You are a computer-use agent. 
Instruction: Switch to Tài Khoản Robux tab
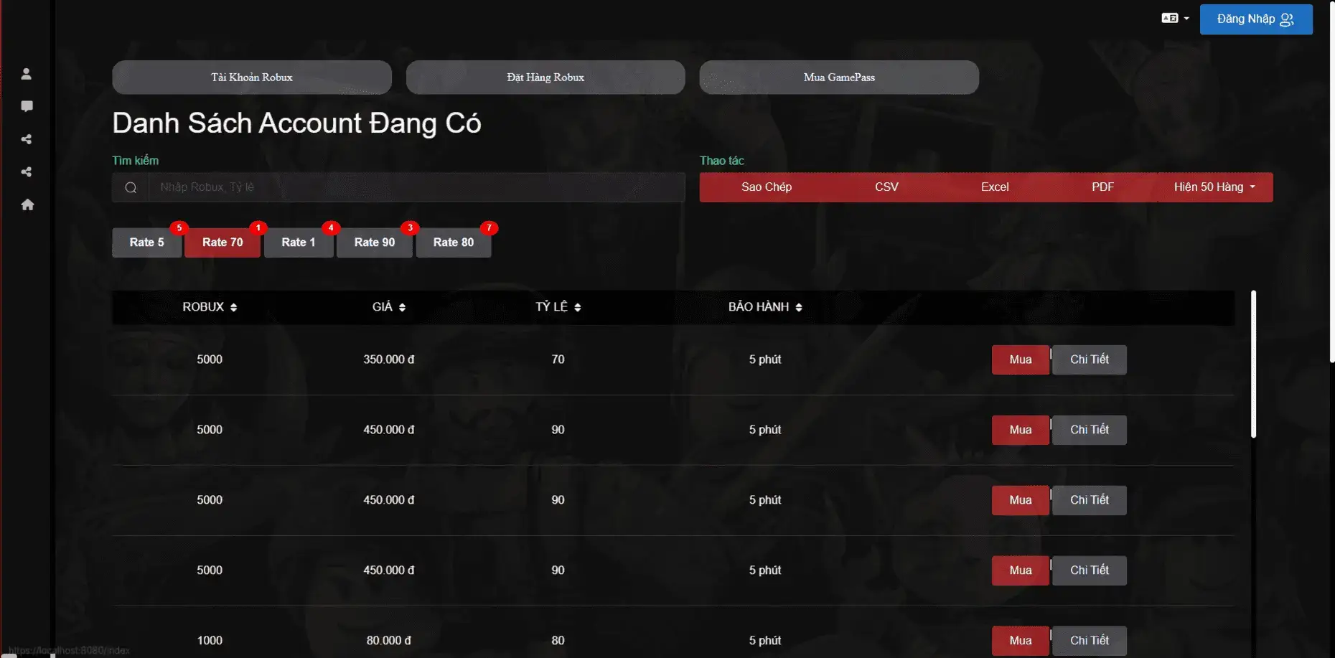[252, 77]
